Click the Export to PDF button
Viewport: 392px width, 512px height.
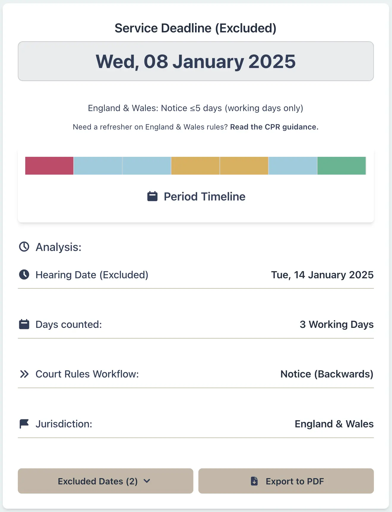(x=286, y=481)
